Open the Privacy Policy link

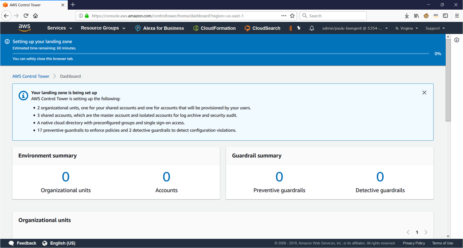[414, 243]
